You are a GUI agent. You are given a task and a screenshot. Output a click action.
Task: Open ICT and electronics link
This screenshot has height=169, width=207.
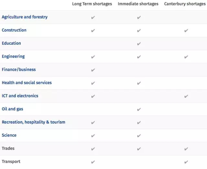click(x=20, y=96)
